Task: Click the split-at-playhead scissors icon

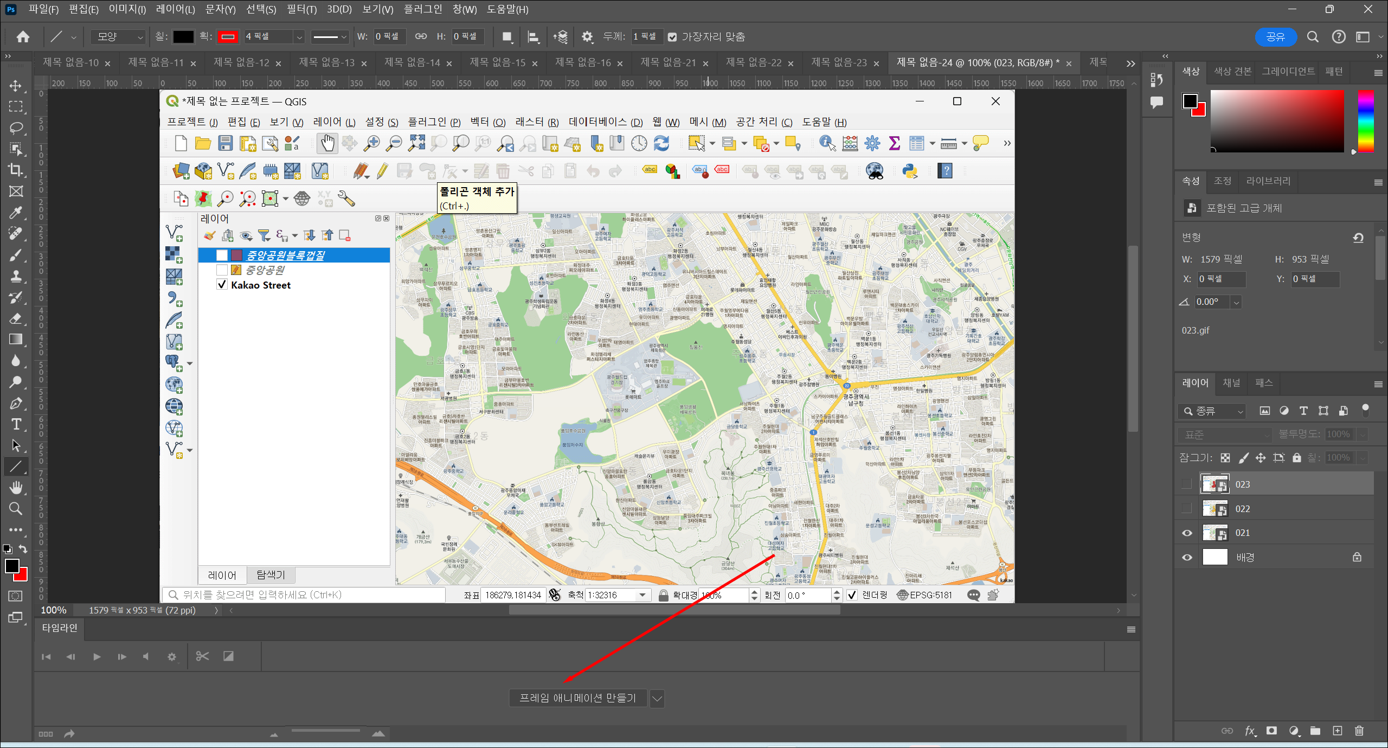Action: [x=202, y=656]
